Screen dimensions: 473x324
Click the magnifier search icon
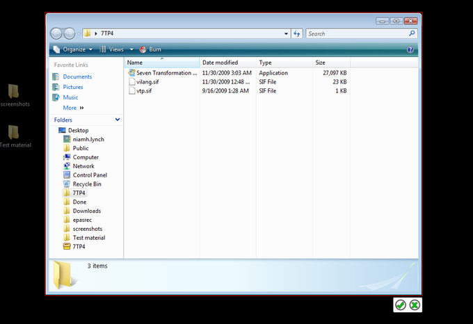412,33
